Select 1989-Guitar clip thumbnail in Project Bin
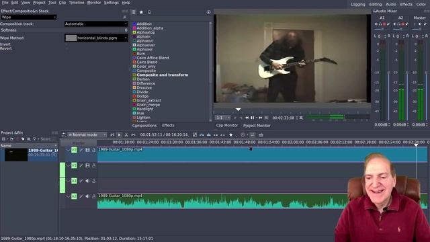This screenshot has height=242, width=430. (x=16, y=155)
